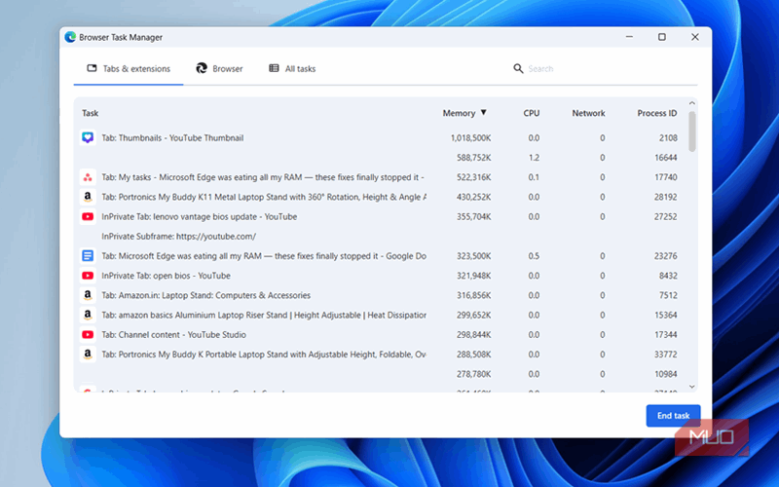This screenshot has height=487, width=779.
Task: Click Amazon icon for Portronics K11 tab
Action: click(88, 197)
